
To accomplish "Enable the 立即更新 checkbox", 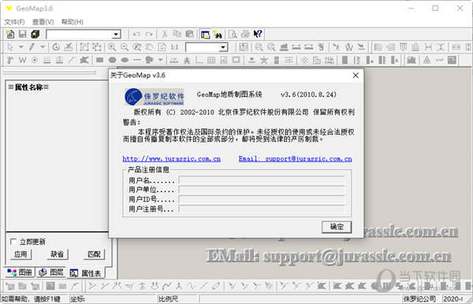I will click(x=13, y=242).
